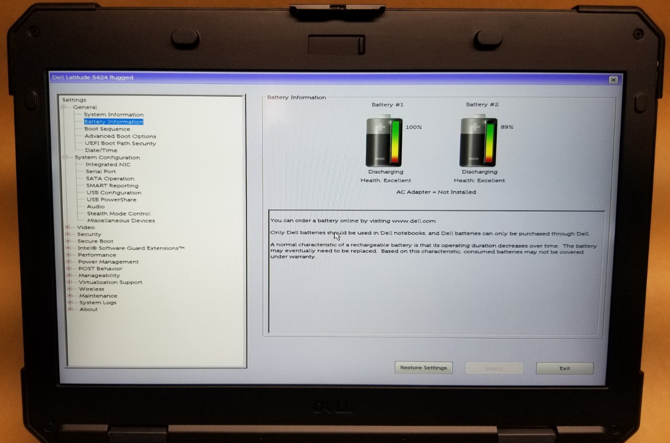Open the About category

point(88,309)
